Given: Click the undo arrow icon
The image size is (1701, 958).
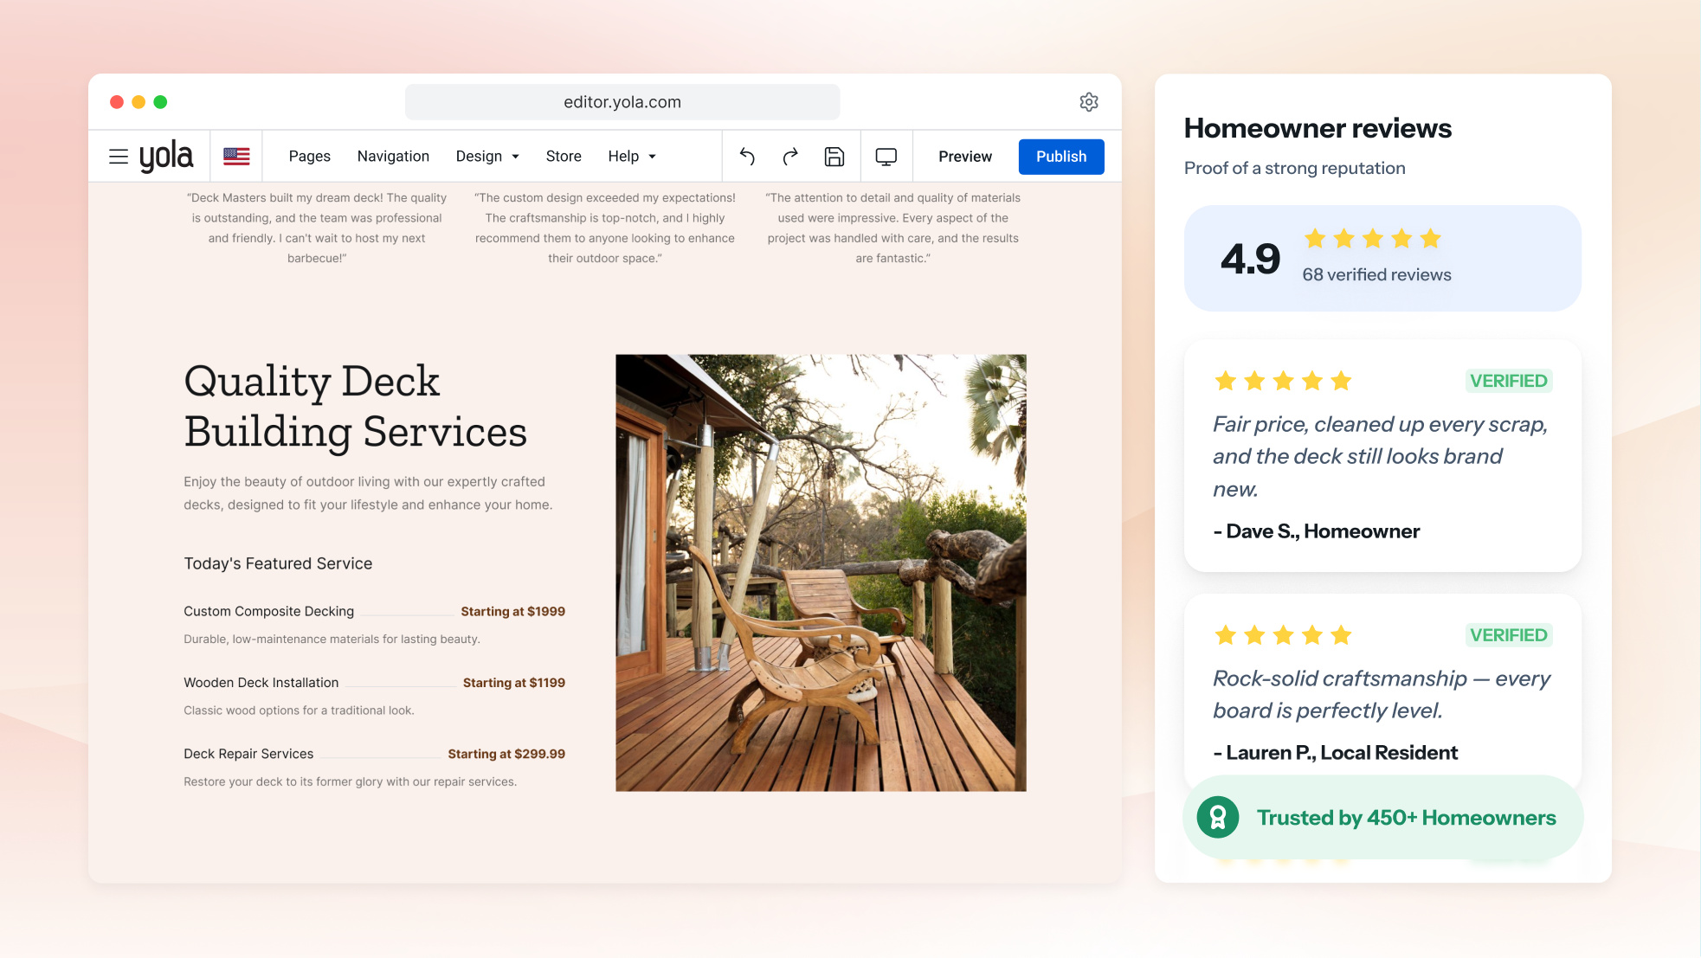Looking at the screenshot, I should click(747, 157).
